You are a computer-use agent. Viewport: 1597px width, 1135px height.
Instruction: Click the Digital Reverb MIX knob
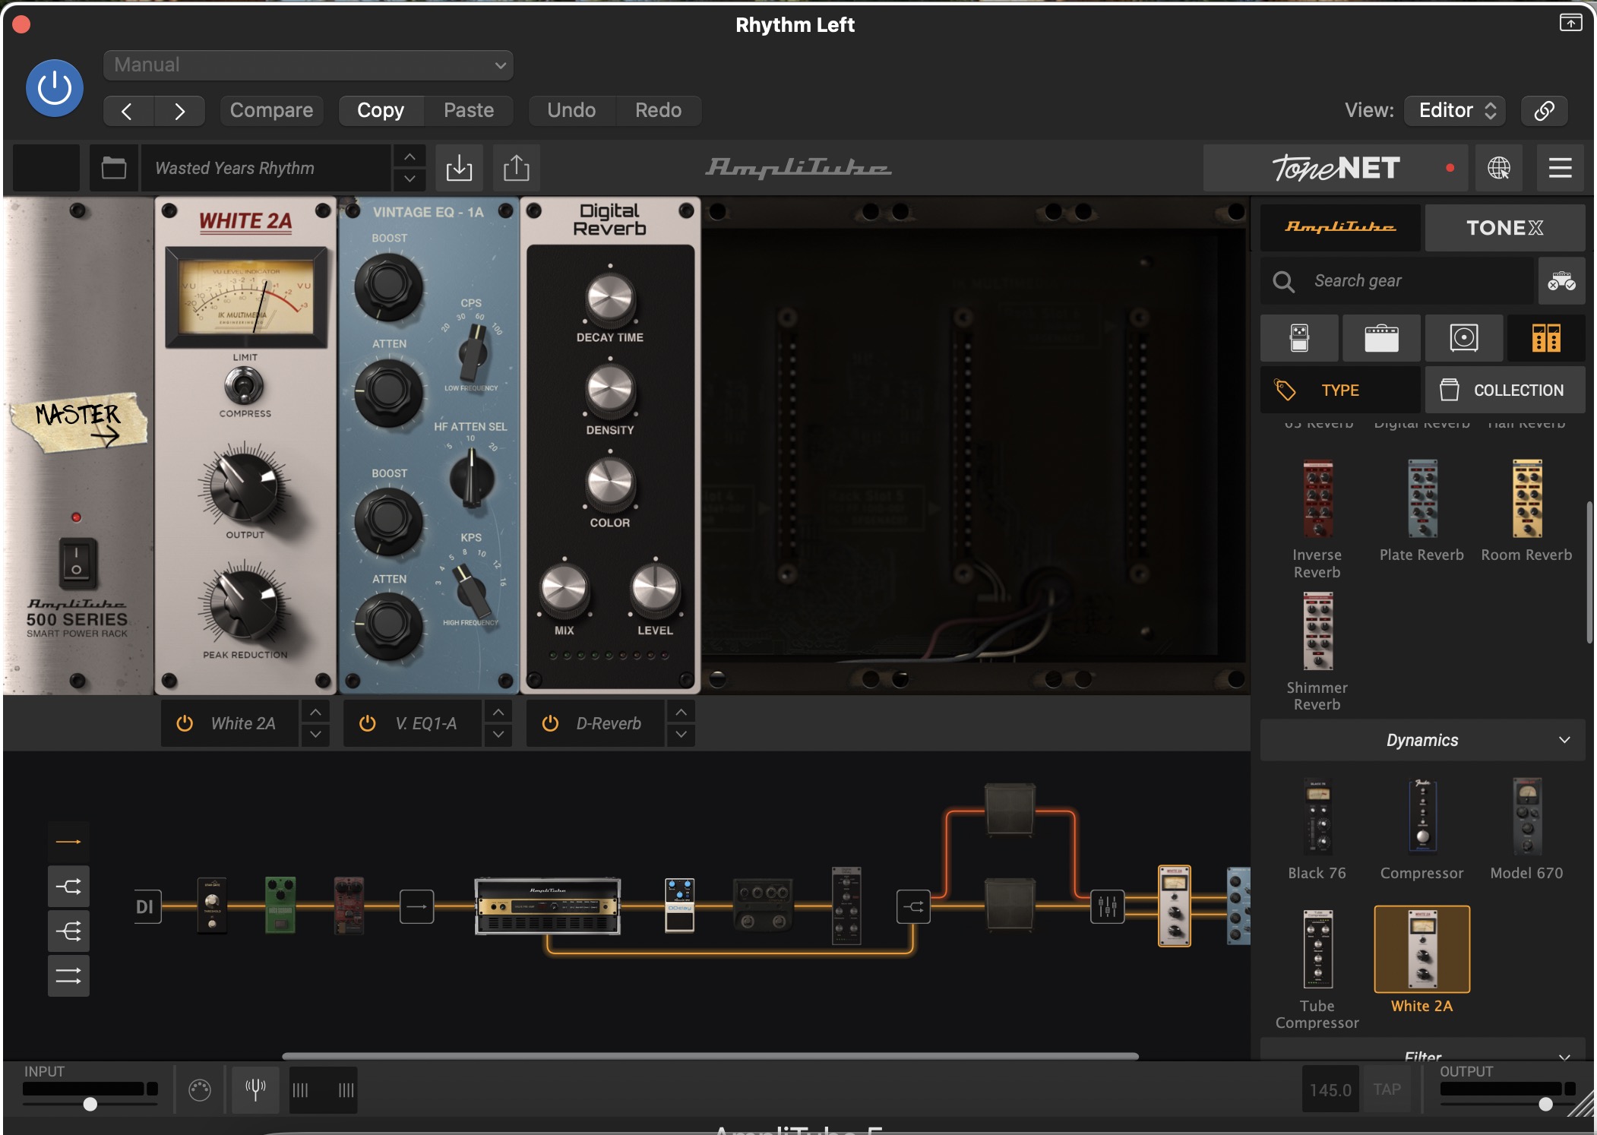(564, 590)
